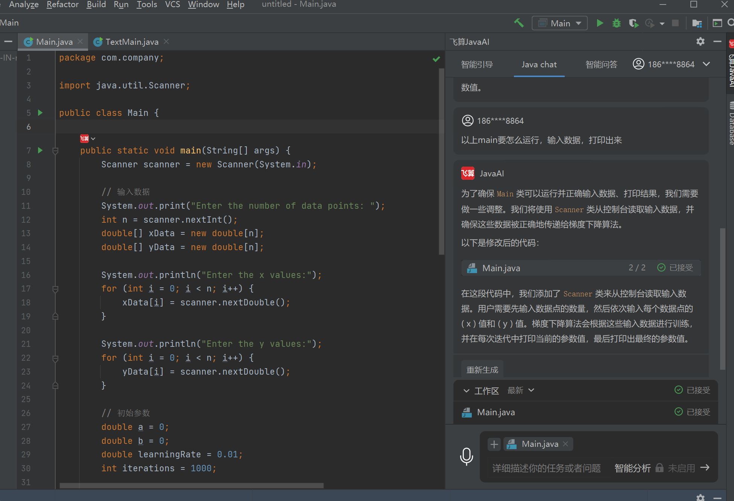Remove the Main.java attachment chip from chat input
This screenshot has width=734, height=501.
[565, 444]
